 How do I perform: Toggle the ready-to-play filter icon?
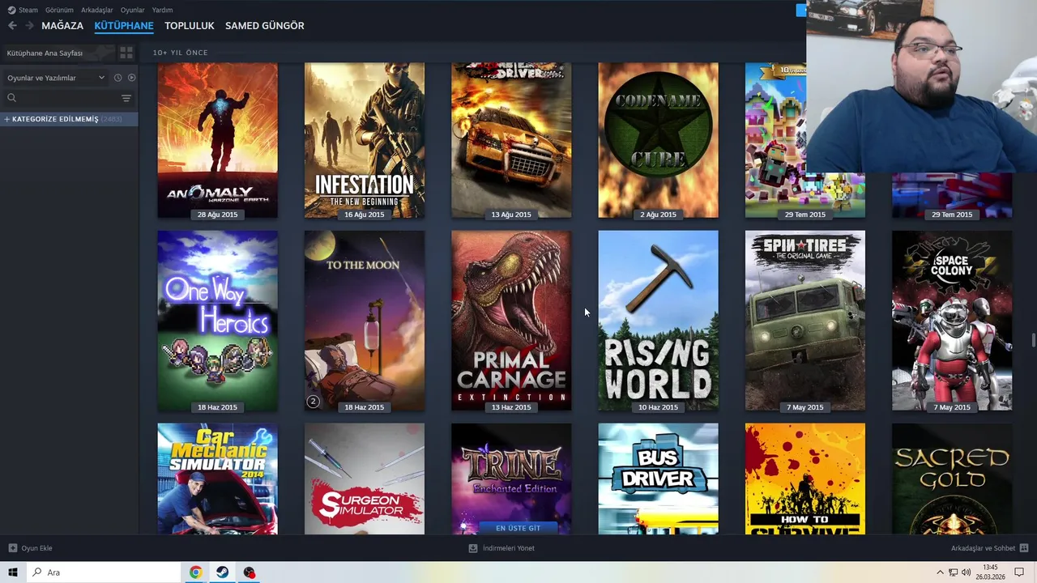point(131,78)
